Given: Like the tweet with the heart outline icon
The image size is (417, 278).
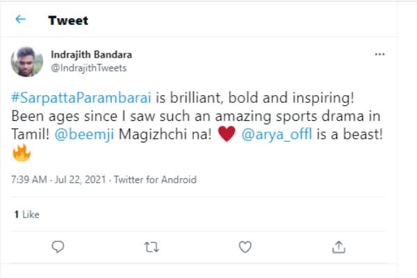Looking at the screenshot, I should [245, 246].
